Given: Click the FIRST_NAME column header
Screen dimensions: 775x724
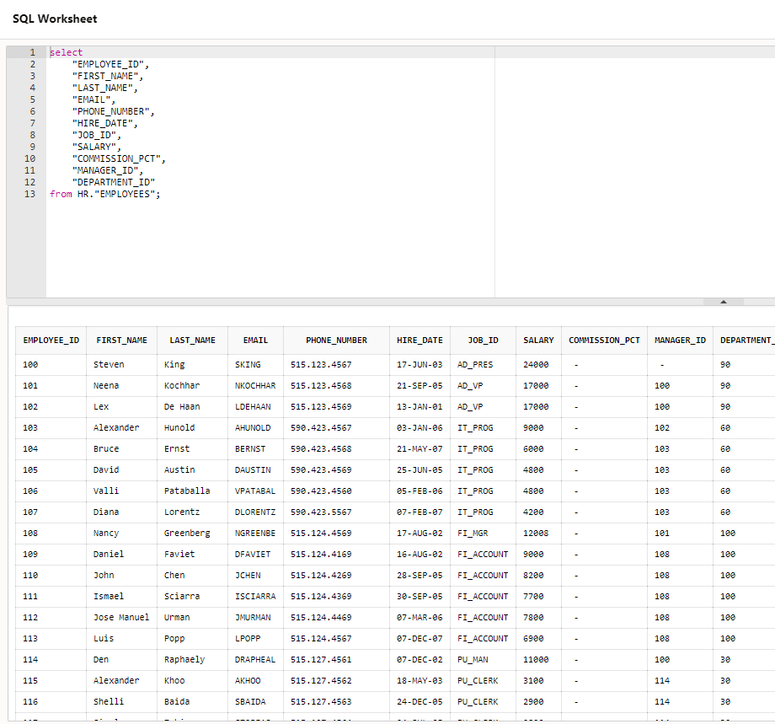Looking at the screenshot, I should (122, 340).
